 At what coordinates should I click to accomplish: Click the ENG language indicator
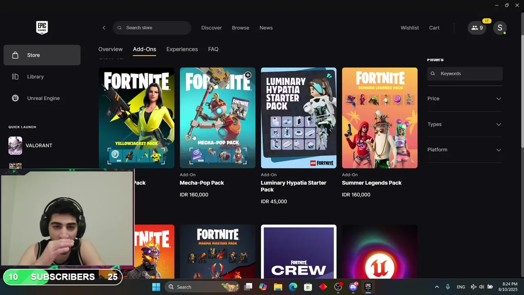[461, 287]
